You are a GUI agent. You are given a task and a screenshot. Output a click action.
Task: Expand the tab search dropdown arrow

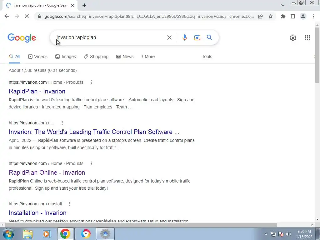(x=282, y=6)
